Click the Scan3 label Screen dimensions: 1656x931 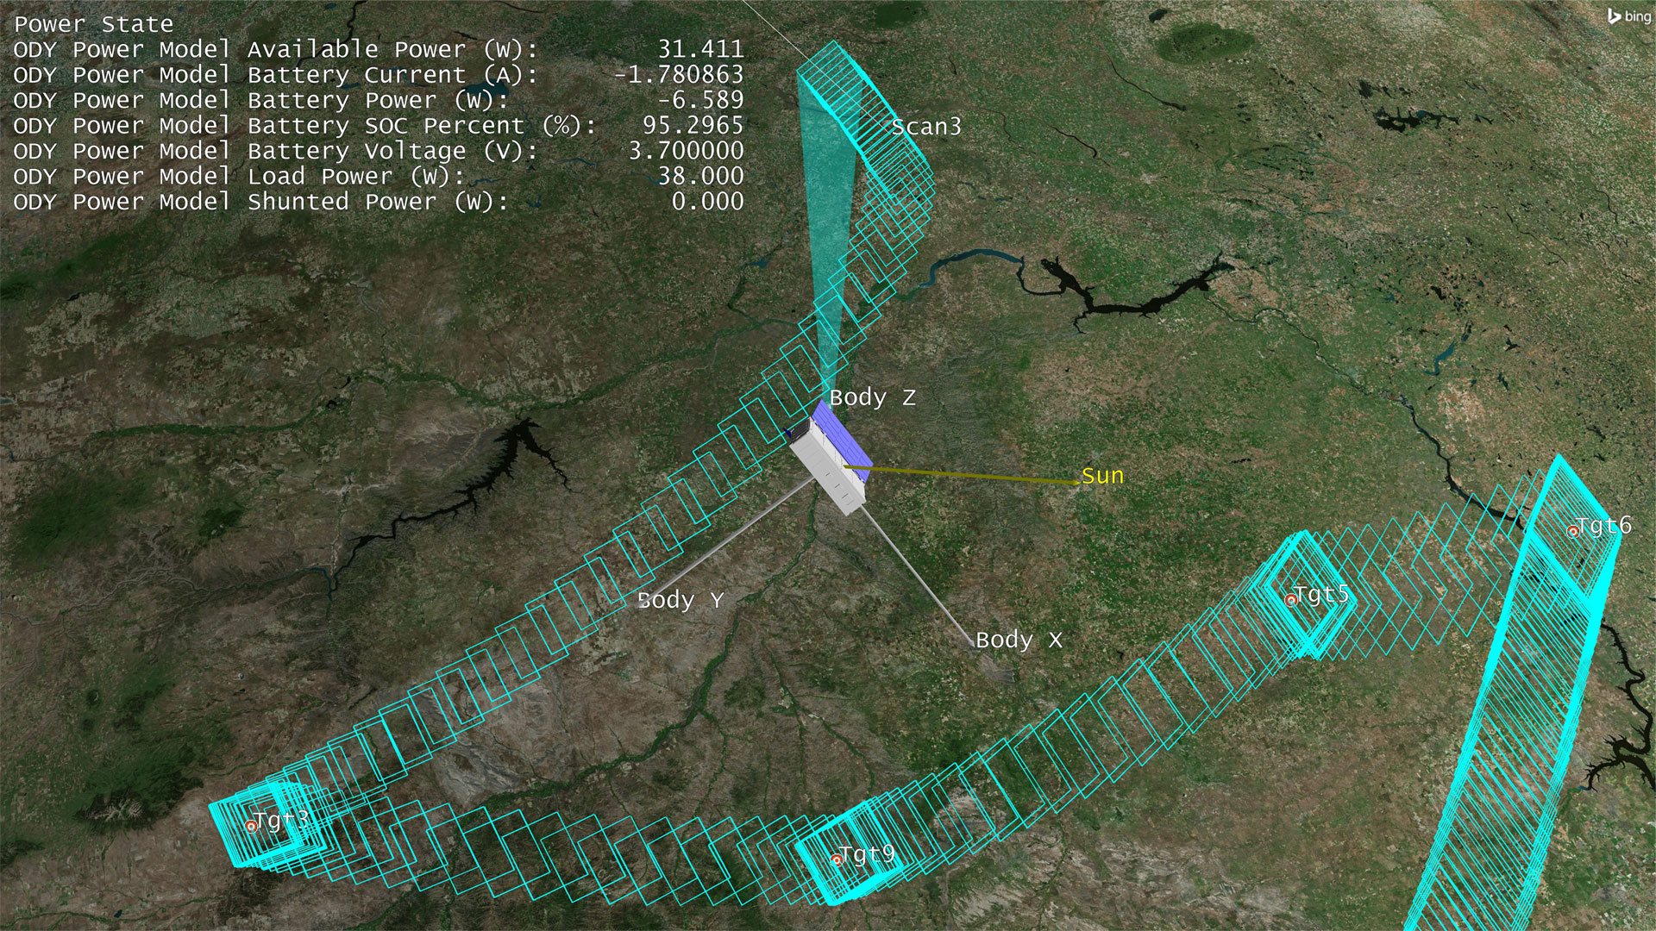(x=925, y=127)
